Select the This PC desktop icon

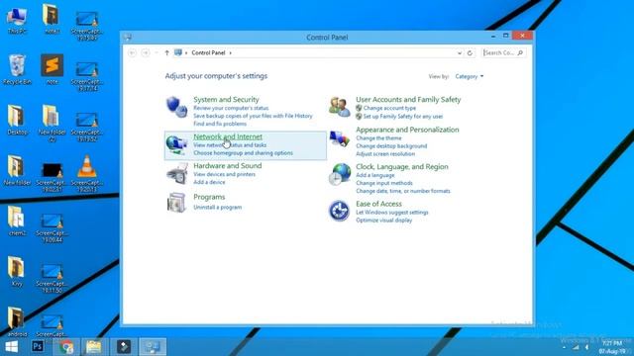point(17,20)
